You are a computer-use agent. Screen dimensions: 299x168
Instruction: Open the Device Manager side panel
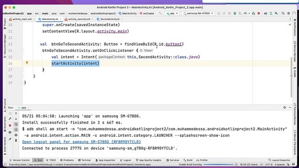click(295, 51)
